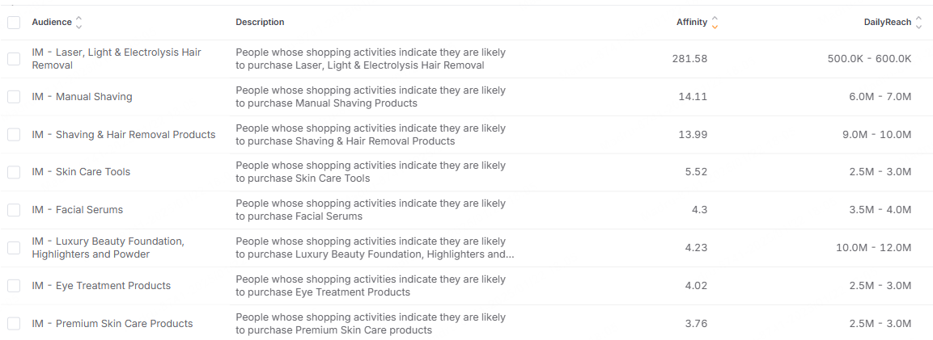The image size is (933, 340).
Task: Check the Laser, Light & Electrolysis row checkbox
Action: click(x=14, y=59)
